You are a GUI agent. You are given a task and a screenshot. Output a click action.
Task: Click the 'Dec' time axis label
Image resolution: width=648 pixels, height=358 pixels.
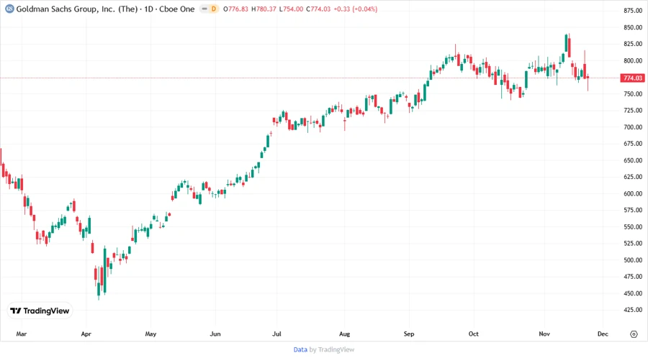[x=603, y=334]
